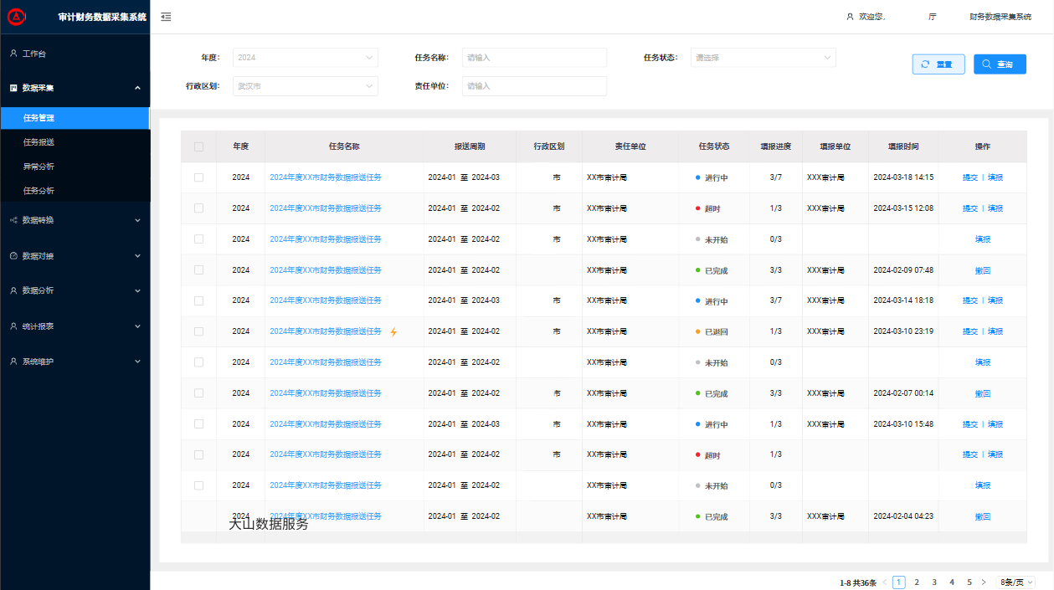Click the red system logo icon

(14, 16)
